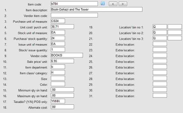Go to next item with > button
Viewport: 183px width, 113px height.
click(123, 4)
